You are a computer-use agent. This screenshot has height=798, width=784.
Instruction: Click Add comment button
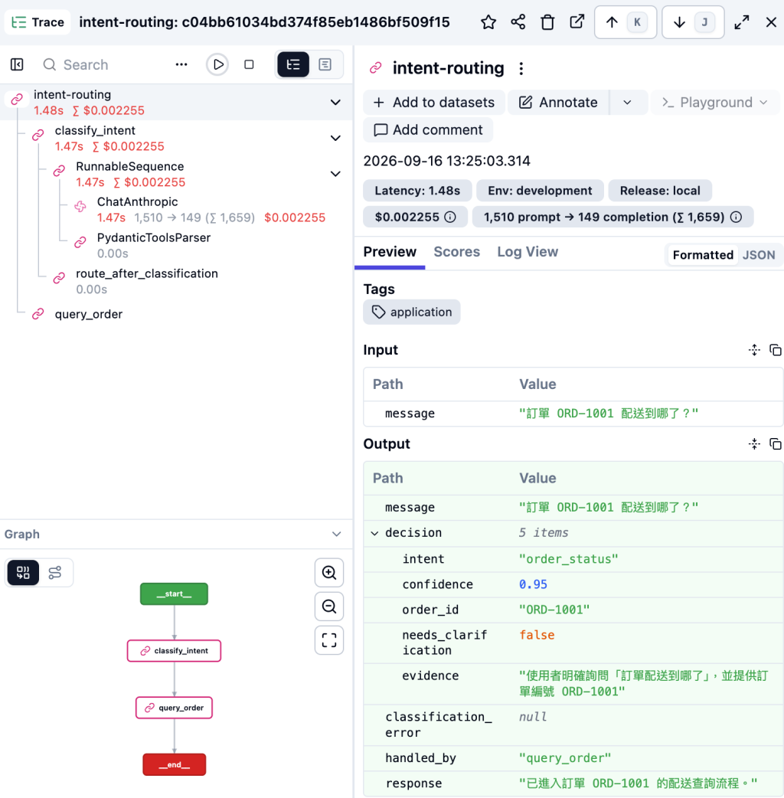point(428,129)
